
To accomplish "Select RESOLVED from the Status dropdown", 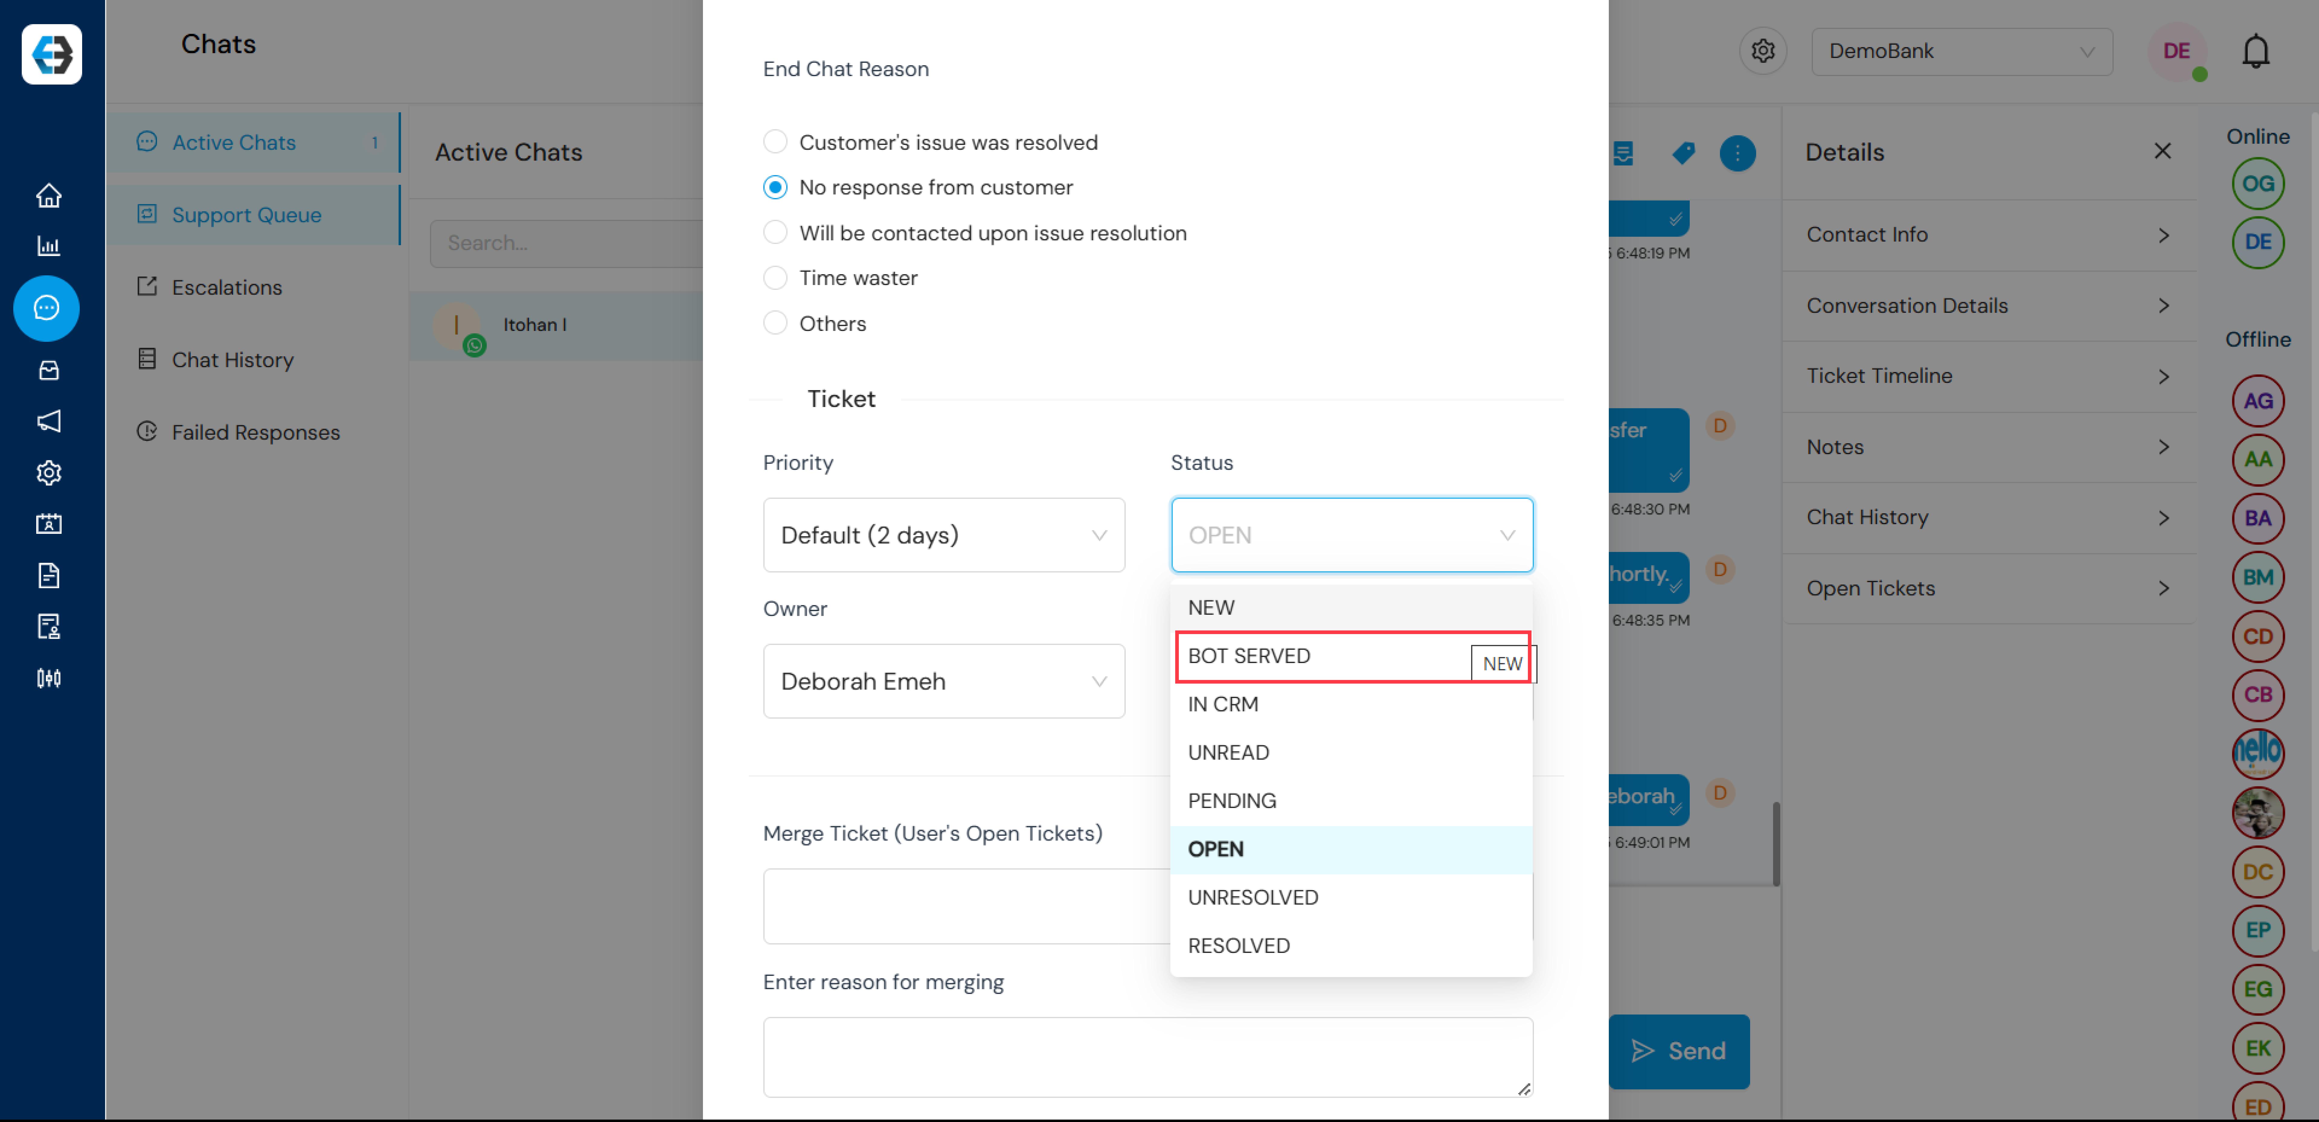I will coord(1239,943).
